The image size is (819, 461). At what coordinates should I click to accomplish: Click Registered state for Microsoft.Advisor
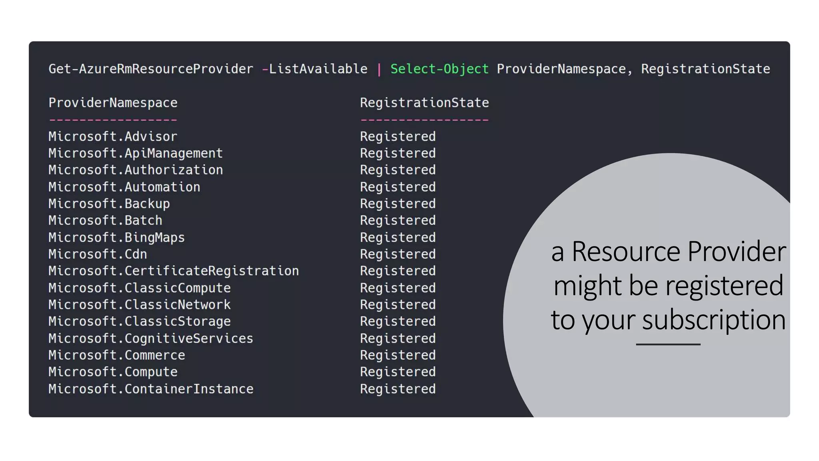coord(398,136)
